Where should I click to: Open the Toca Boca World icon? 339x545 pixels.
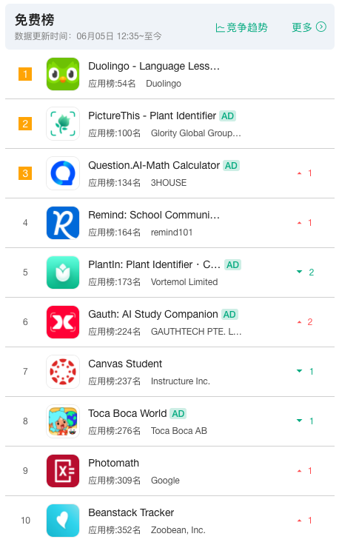tap(63, 421)
